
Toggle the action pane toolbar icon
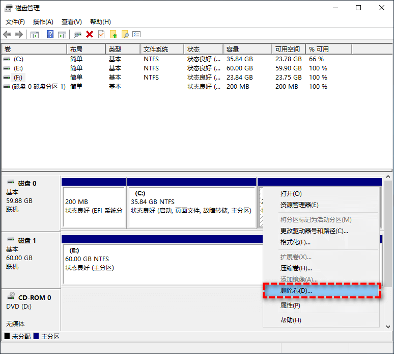tap(62, 35)
